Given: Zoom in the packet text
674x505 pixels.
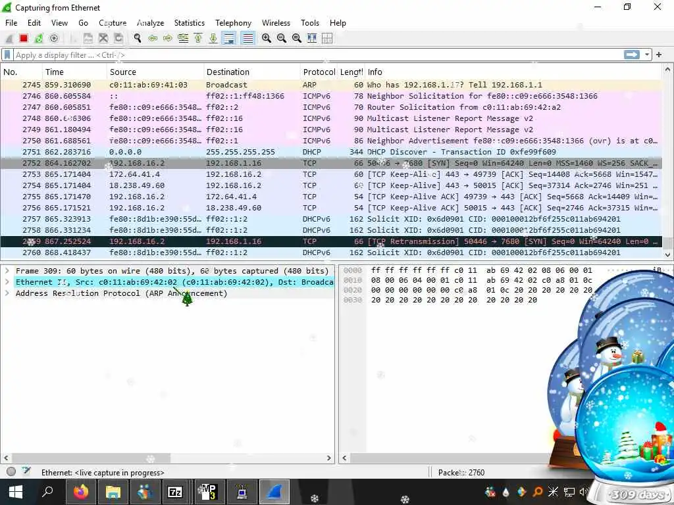Looking at the screenshot, I should pos(267,38).
